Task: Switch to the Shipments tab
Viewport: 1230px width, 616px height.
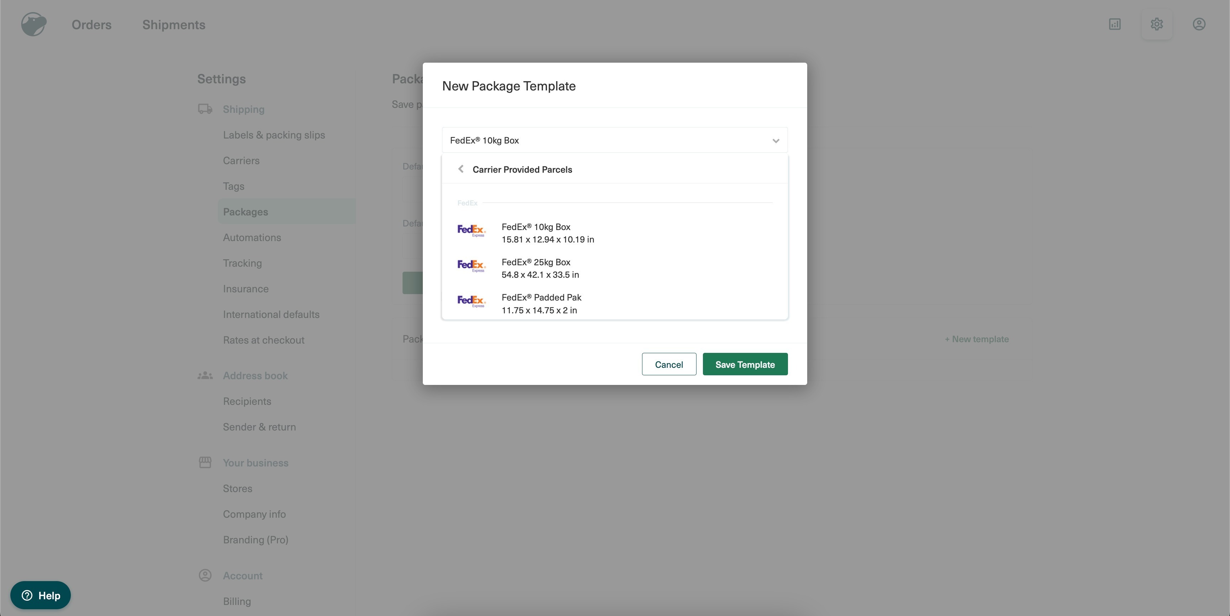Action: pyautogui.click(x=174, y=25)
